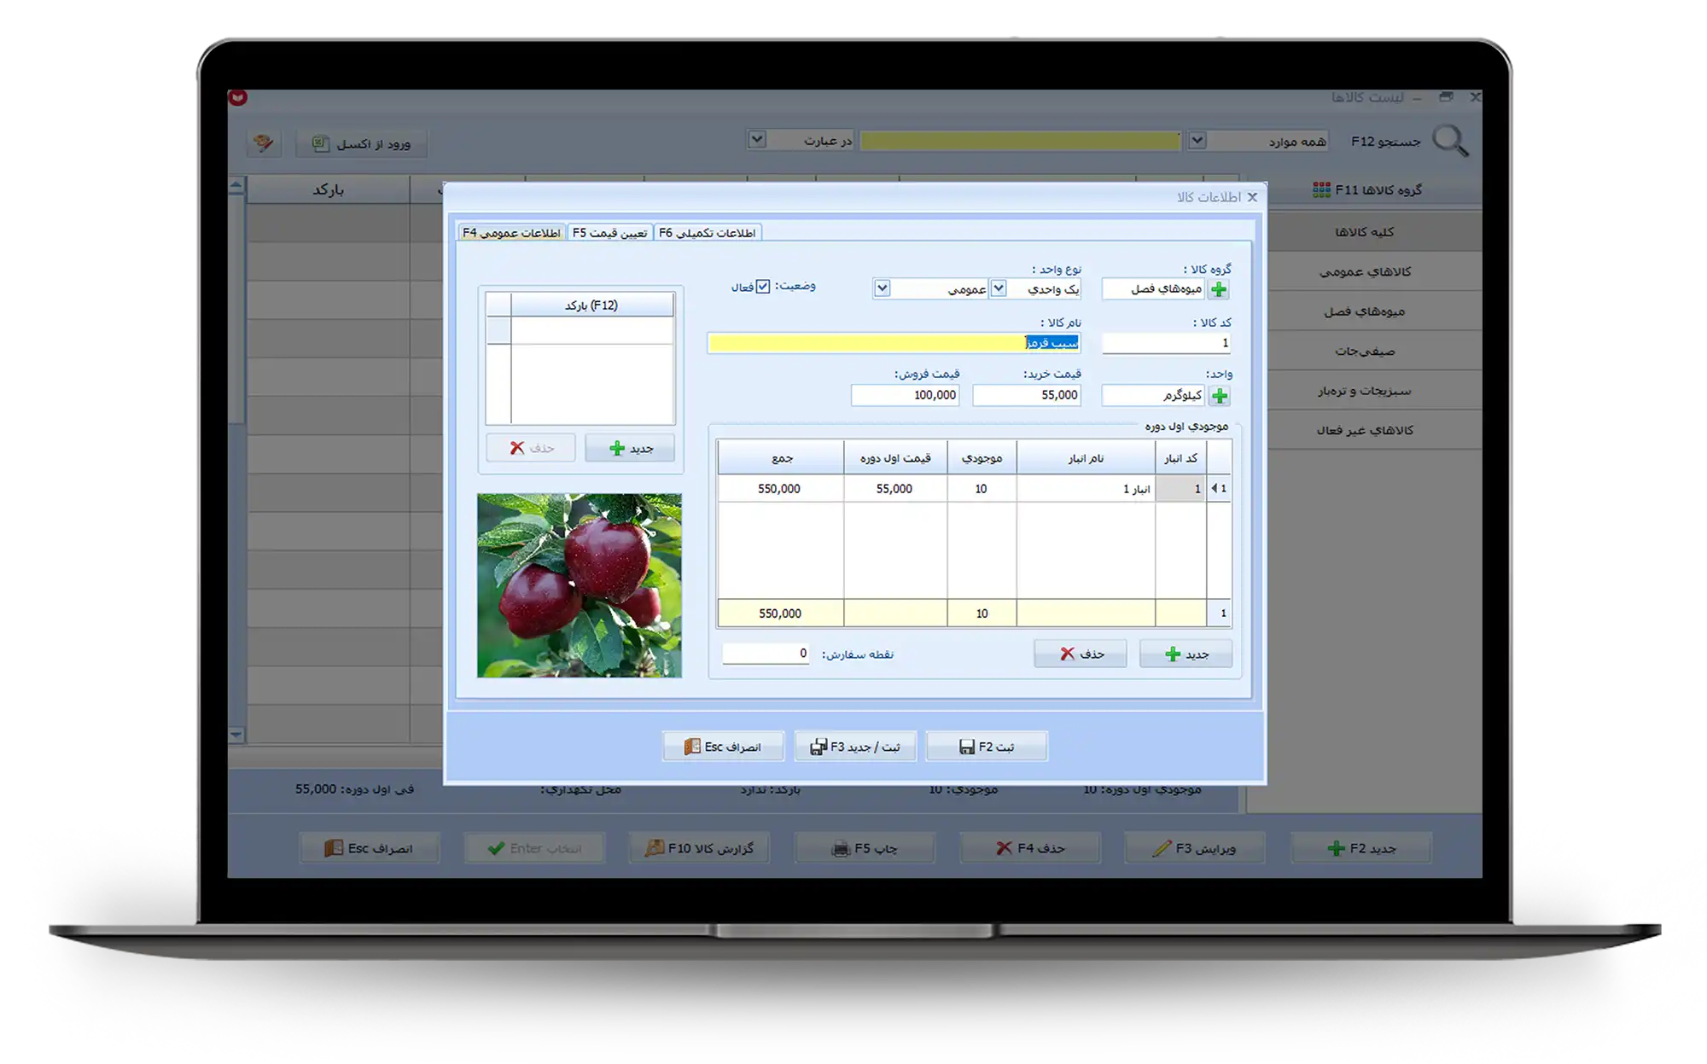Switch to تعیین قیمت F5 tab
This screenshot has width=1707, height=1064.
point(609,233)
